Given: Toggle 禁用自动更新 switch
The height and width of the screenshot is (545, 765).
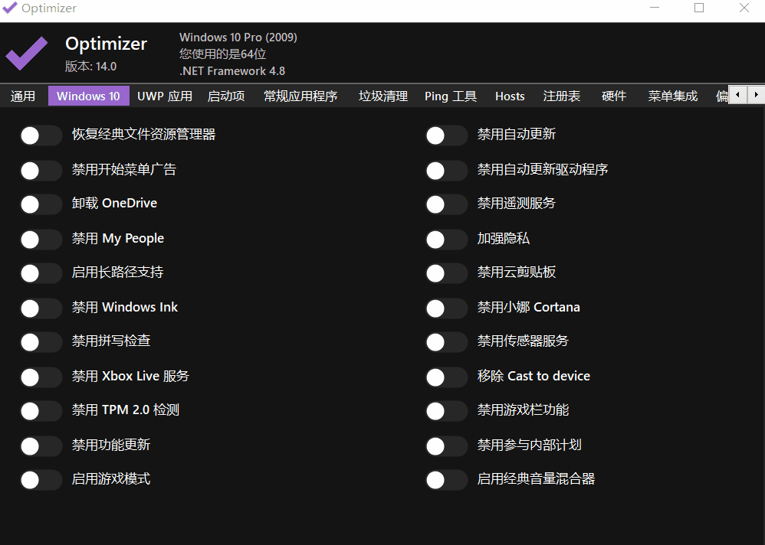Looking at the screenshot, I should [446, 135].
